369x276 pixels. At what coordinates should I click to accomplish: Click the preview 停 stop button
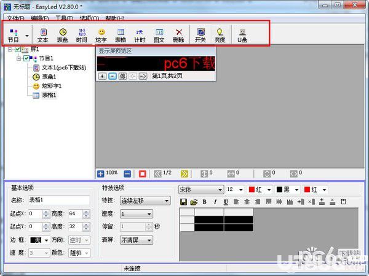click(x=122, y=76)
